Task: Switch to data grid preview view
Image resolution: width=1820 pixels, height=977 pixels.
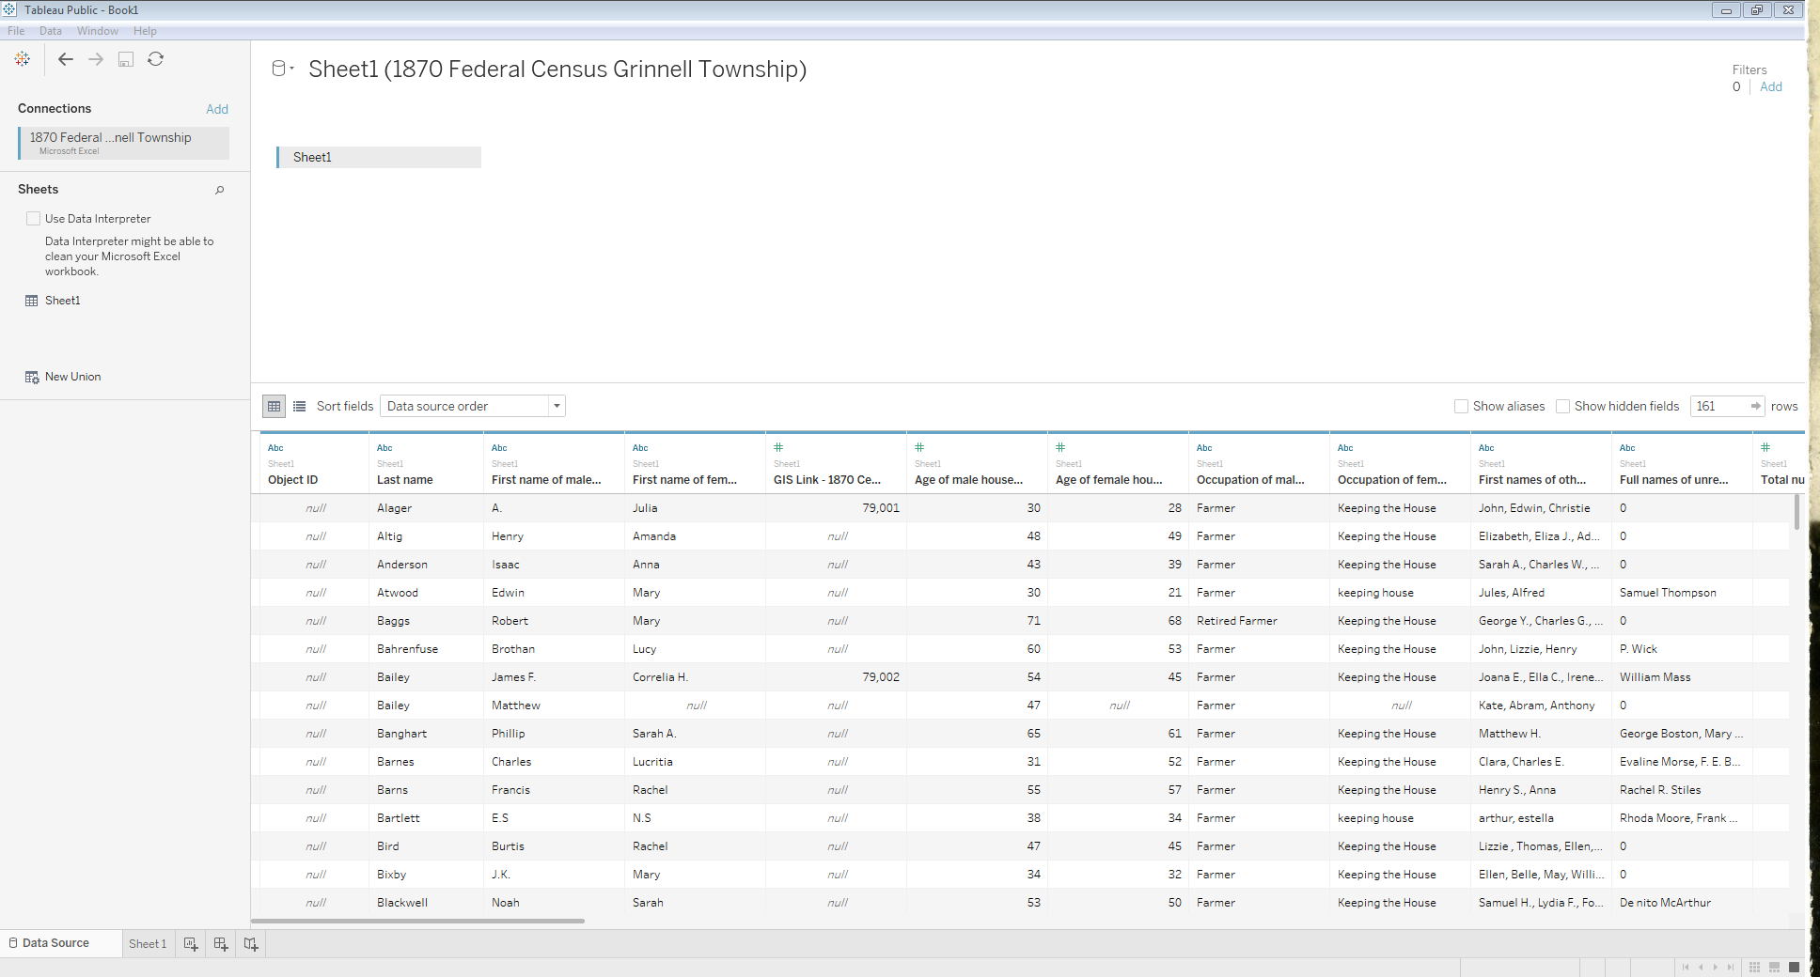Action: click(x=275, y=406)
